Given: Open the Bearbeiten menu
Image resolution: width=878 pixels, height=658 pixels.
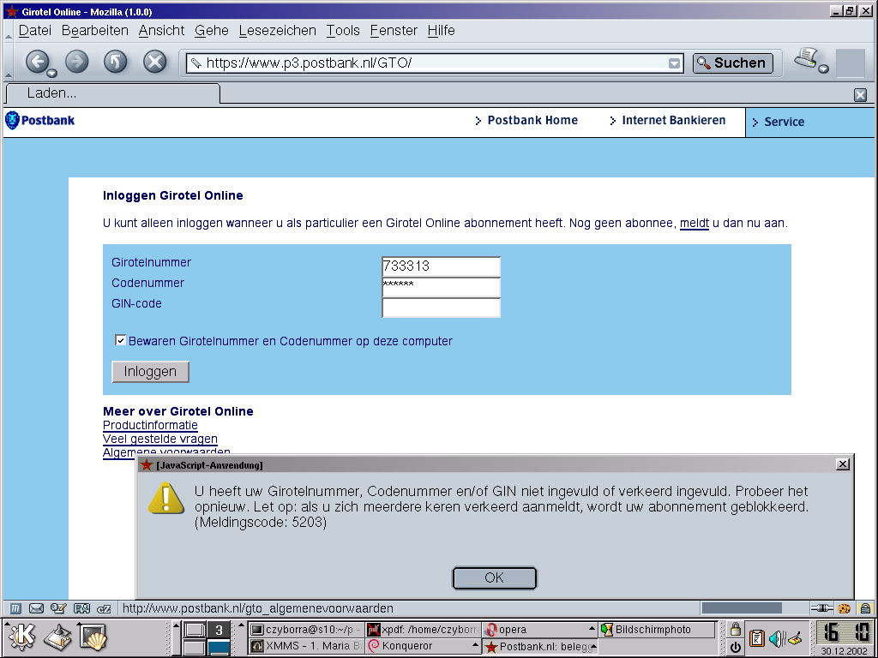Looking at the screenshot, I should [x=94, y=30].
